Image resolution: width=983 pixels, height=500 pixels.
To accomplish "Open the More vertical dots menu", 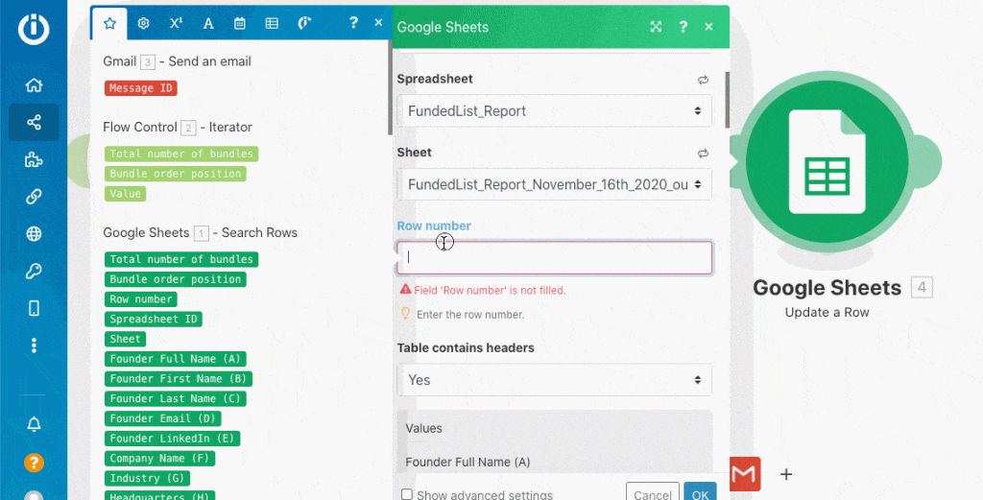I will tap(34, 345).
